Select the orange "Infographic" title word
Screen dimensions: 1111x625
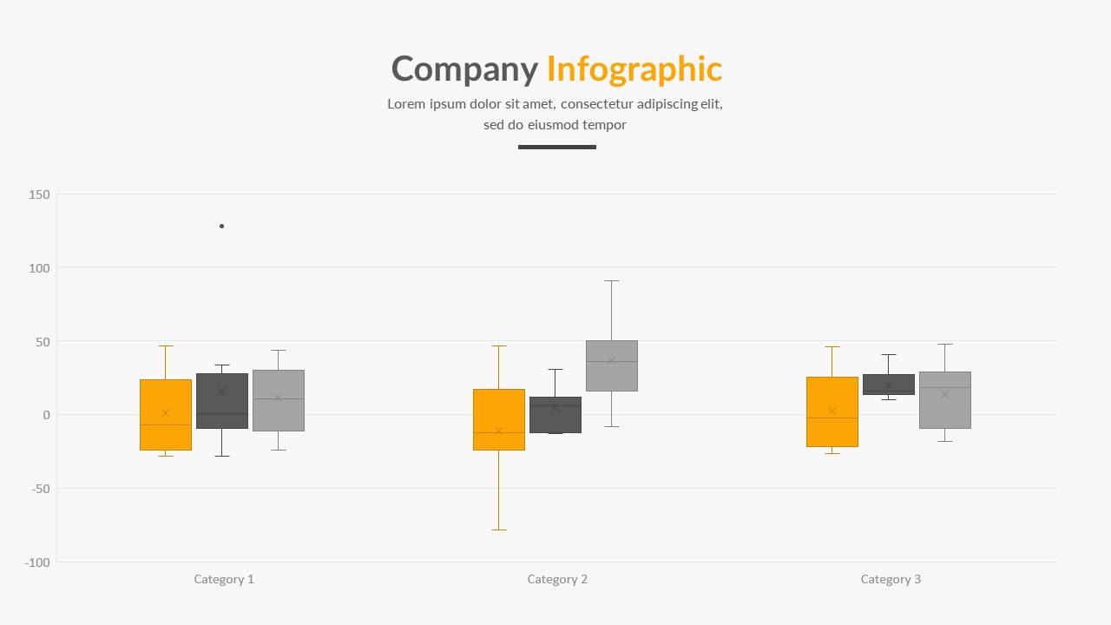634,69
